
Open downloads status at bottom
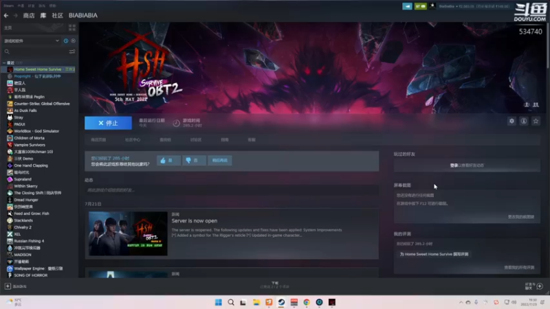[x=274, y=285]
